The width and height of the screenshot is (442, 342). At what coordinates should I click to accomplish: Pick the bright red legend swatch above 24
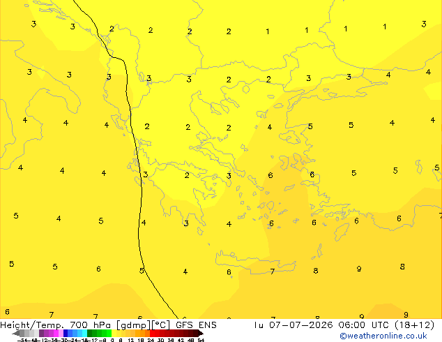[152, 333]
